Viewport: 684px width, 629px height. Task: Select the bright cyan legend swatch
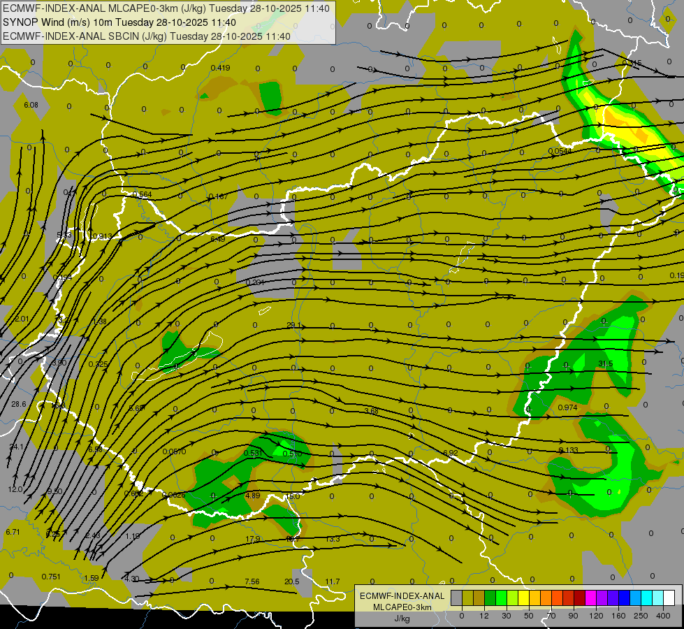tap(646, 598)
